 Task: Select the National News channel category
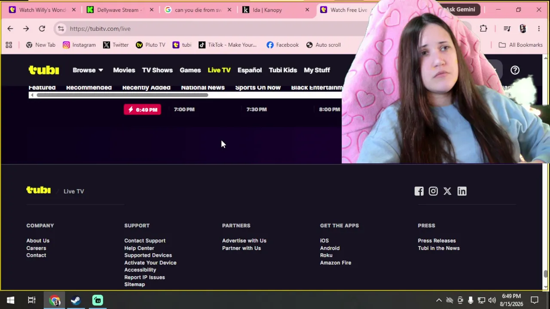pos(203,88)
